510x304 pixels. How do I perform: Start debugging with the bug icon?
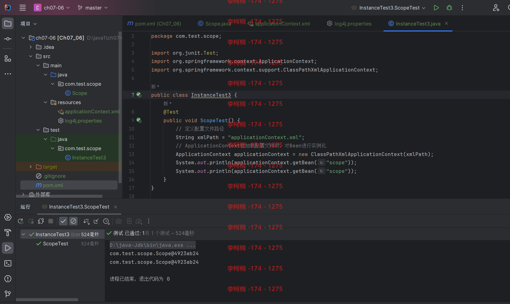click(449, 8)
